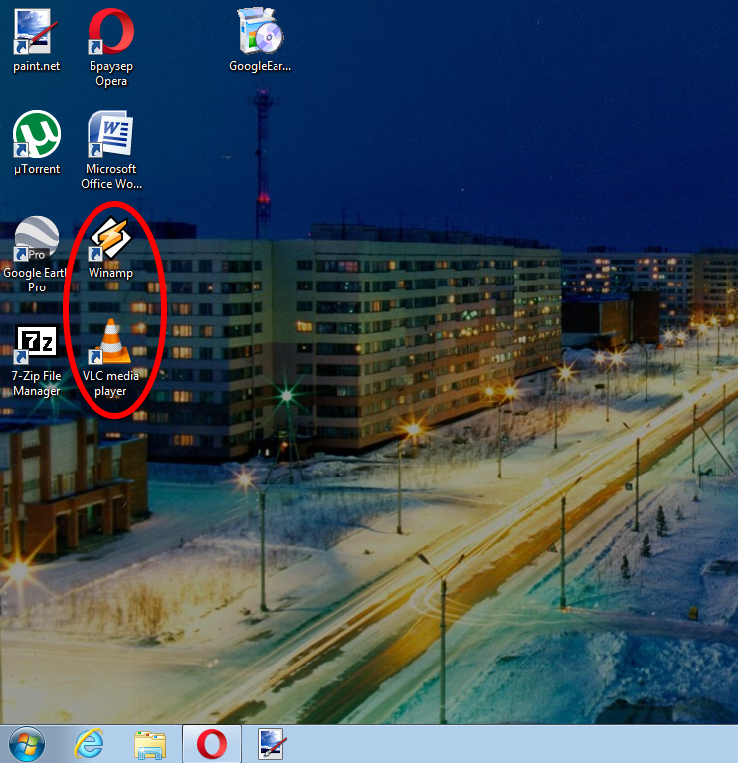The height and width of the screenshot is (763, 738).
Task: Click the "µTorrent" text label
Action: 37,170
